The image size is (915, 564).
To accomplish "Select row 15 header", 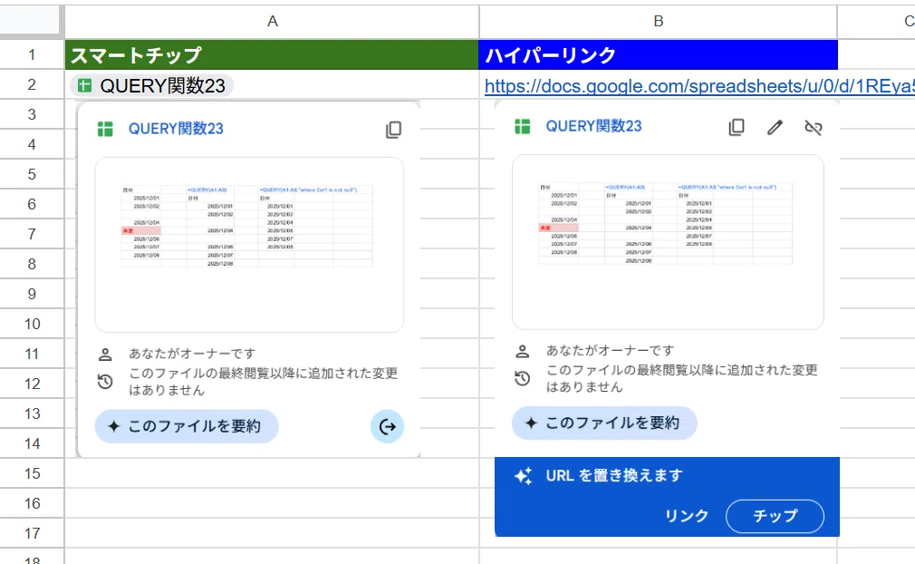I will pos(32,473).
